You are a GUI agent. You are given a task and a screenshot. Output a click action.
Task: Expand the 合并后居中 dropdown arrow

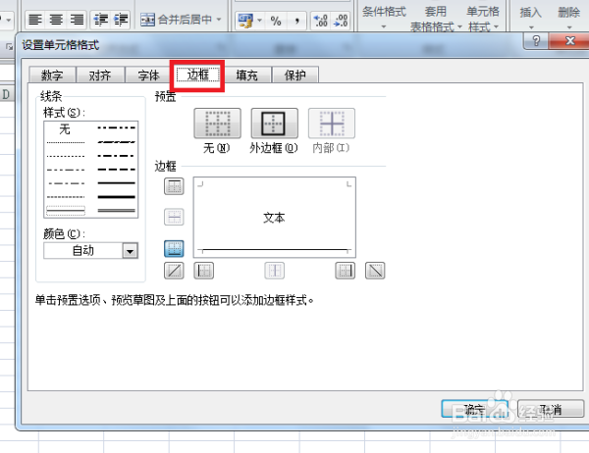219,20
